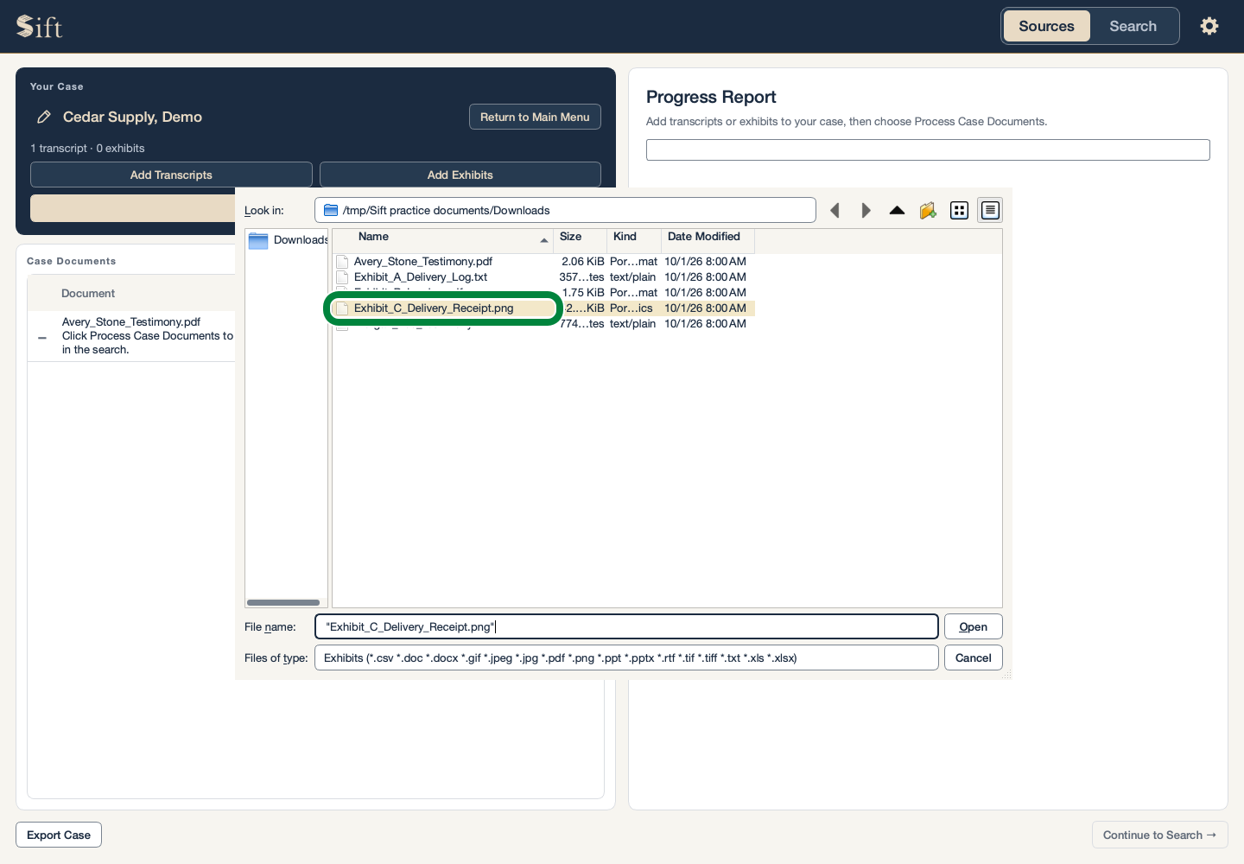The image size is (1244, 864).
Task: Click Open in the file dialog
Action: (973, 626)
